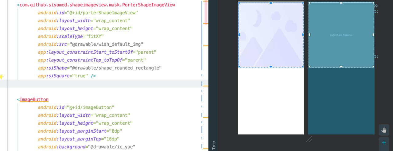The image size is (393, 151).
Task: Click app:siShape shape_rounded_rectangle line
Action: pos(100,68)
